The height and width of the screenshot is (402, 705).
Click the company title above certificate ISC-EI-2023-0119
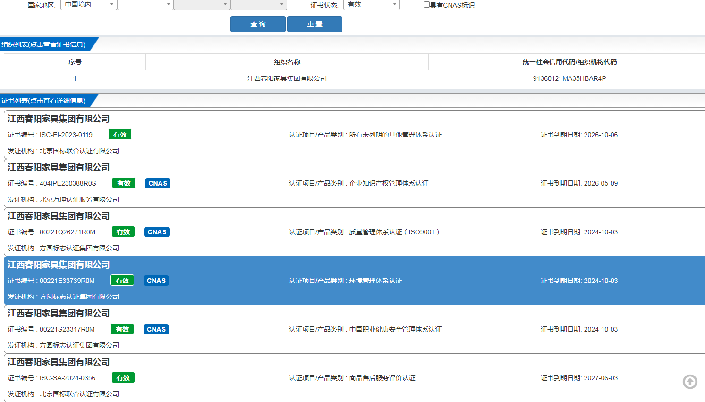[x=59, y=119]
